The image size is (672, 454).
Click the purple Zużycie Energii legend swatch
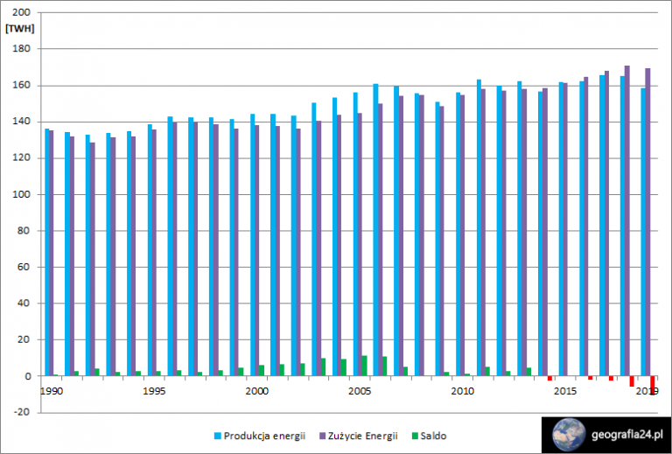click(x=322, y=436)
